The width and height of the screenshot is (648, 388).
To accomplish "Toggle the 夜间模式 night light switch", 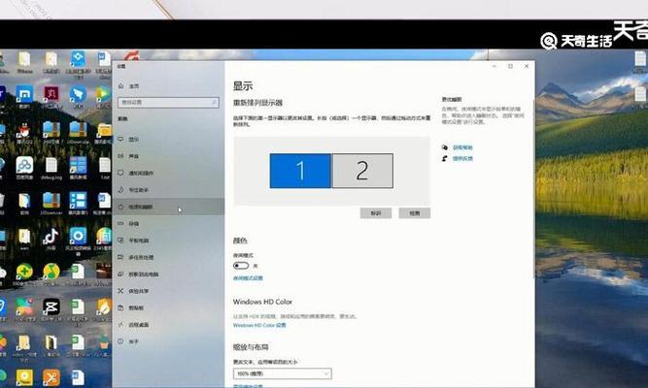I will coord(241,266).
